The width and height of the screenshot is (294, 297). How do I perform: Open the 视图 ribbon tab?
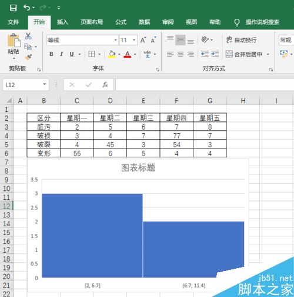[192, 22]
